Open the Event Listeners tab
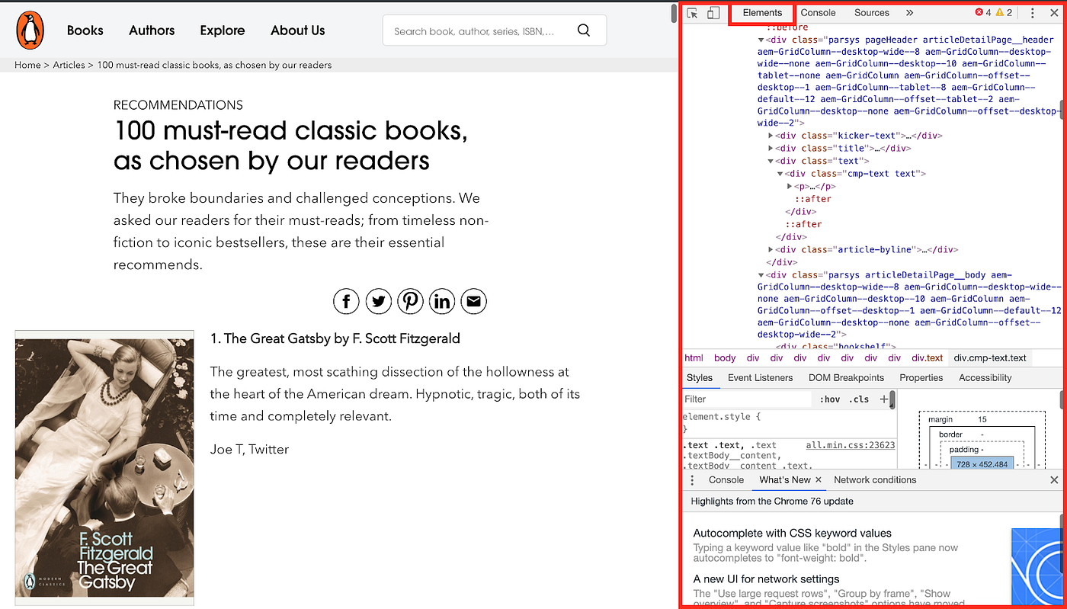This screenshot has height=609, width=1067. [x=761, y=378]
